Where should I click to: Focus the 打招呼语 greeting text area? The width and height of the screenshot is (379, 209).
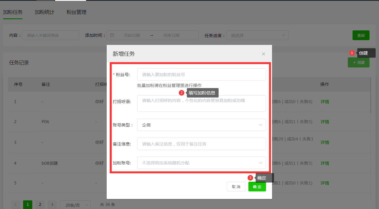201,103
